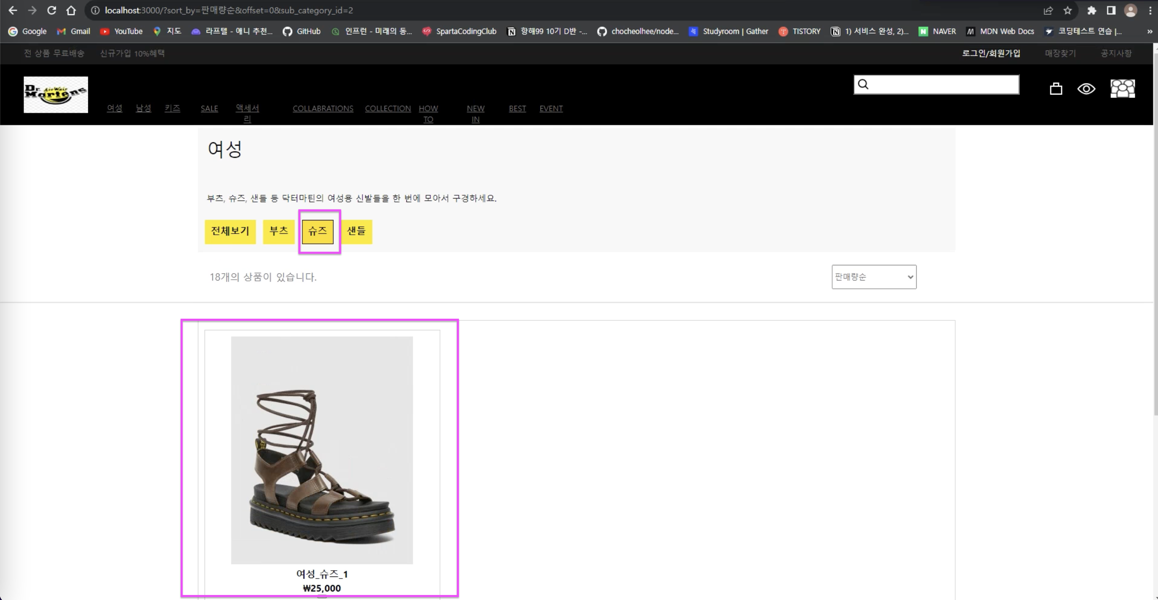The width and height of the screenshot is (1158, 600).
Task: Open the 여성_슈즈_1 sandal product image
Action: click(322, 450)
